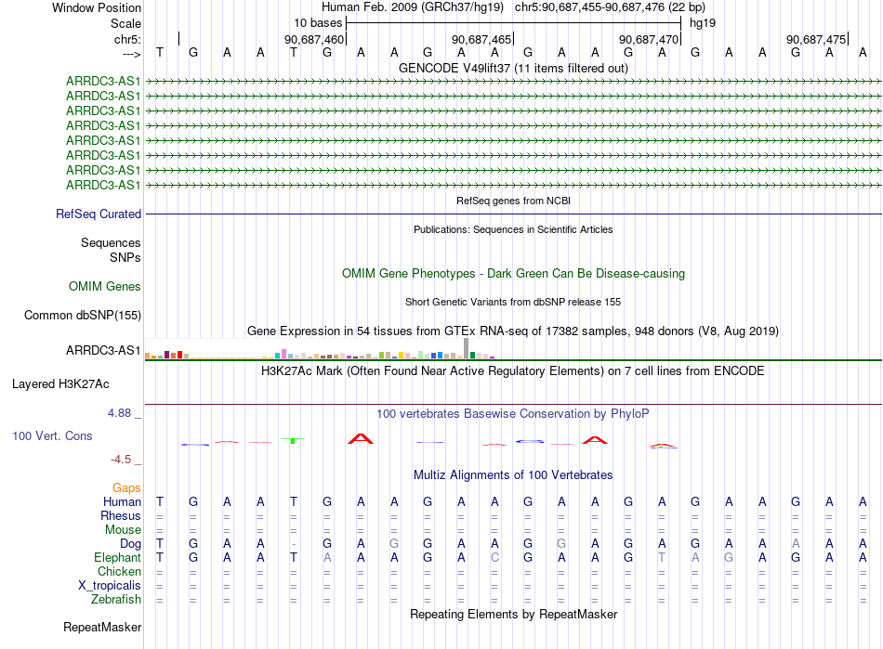Click the X_tropicalis alignment row label
The width and height of the screenshot is (883, 649).
click(110, 586)
